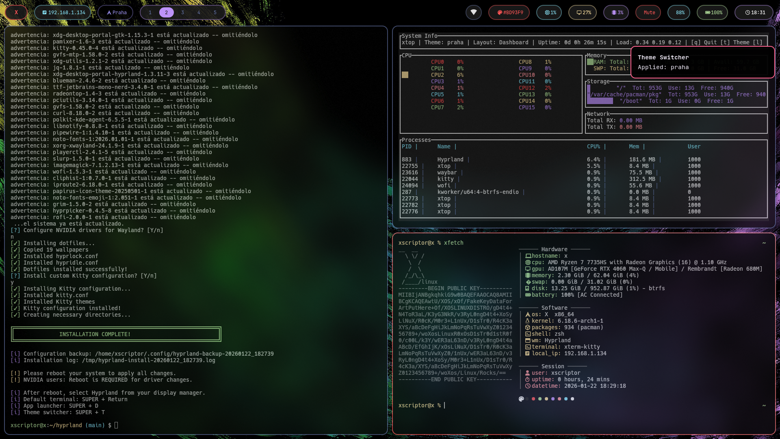This screenshot has height=439, width=780.
Task: Open the Praha theme selector
Action: (116, 12)
